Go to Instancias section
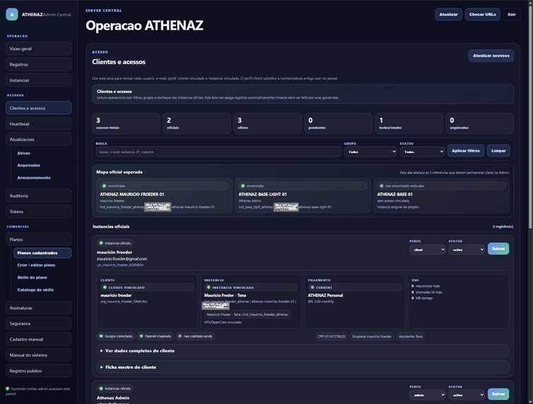 [38, 80]
